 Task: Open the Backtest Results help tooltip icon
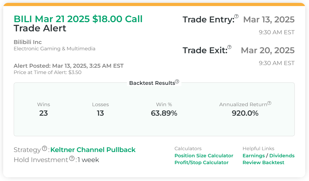[x=177, y=82]
